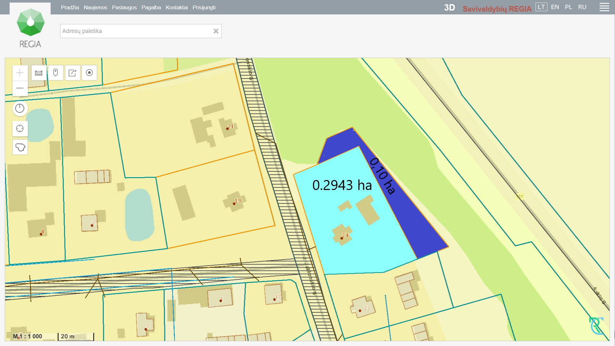Viewport: 615px width, 346px height.
Task: Clear the address search with X
Action: coord(216,31)
